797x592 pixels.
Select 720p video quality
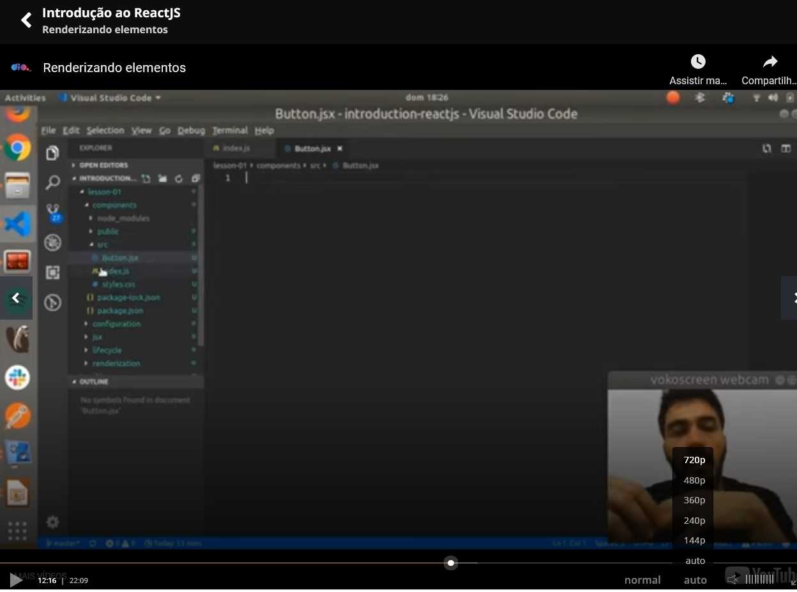[694, 460]
